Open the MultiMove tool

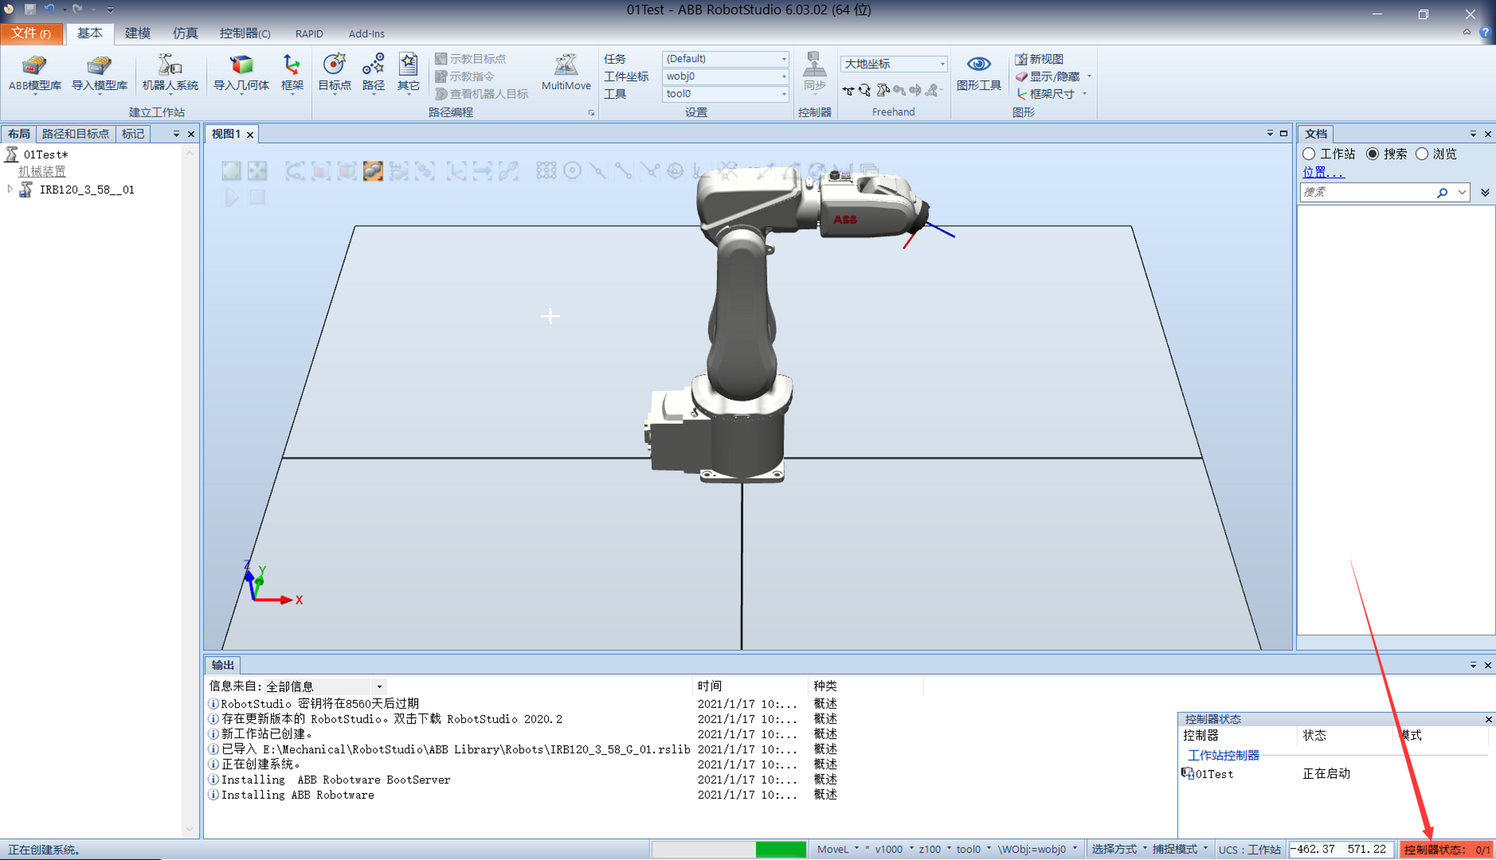point(566,72)
